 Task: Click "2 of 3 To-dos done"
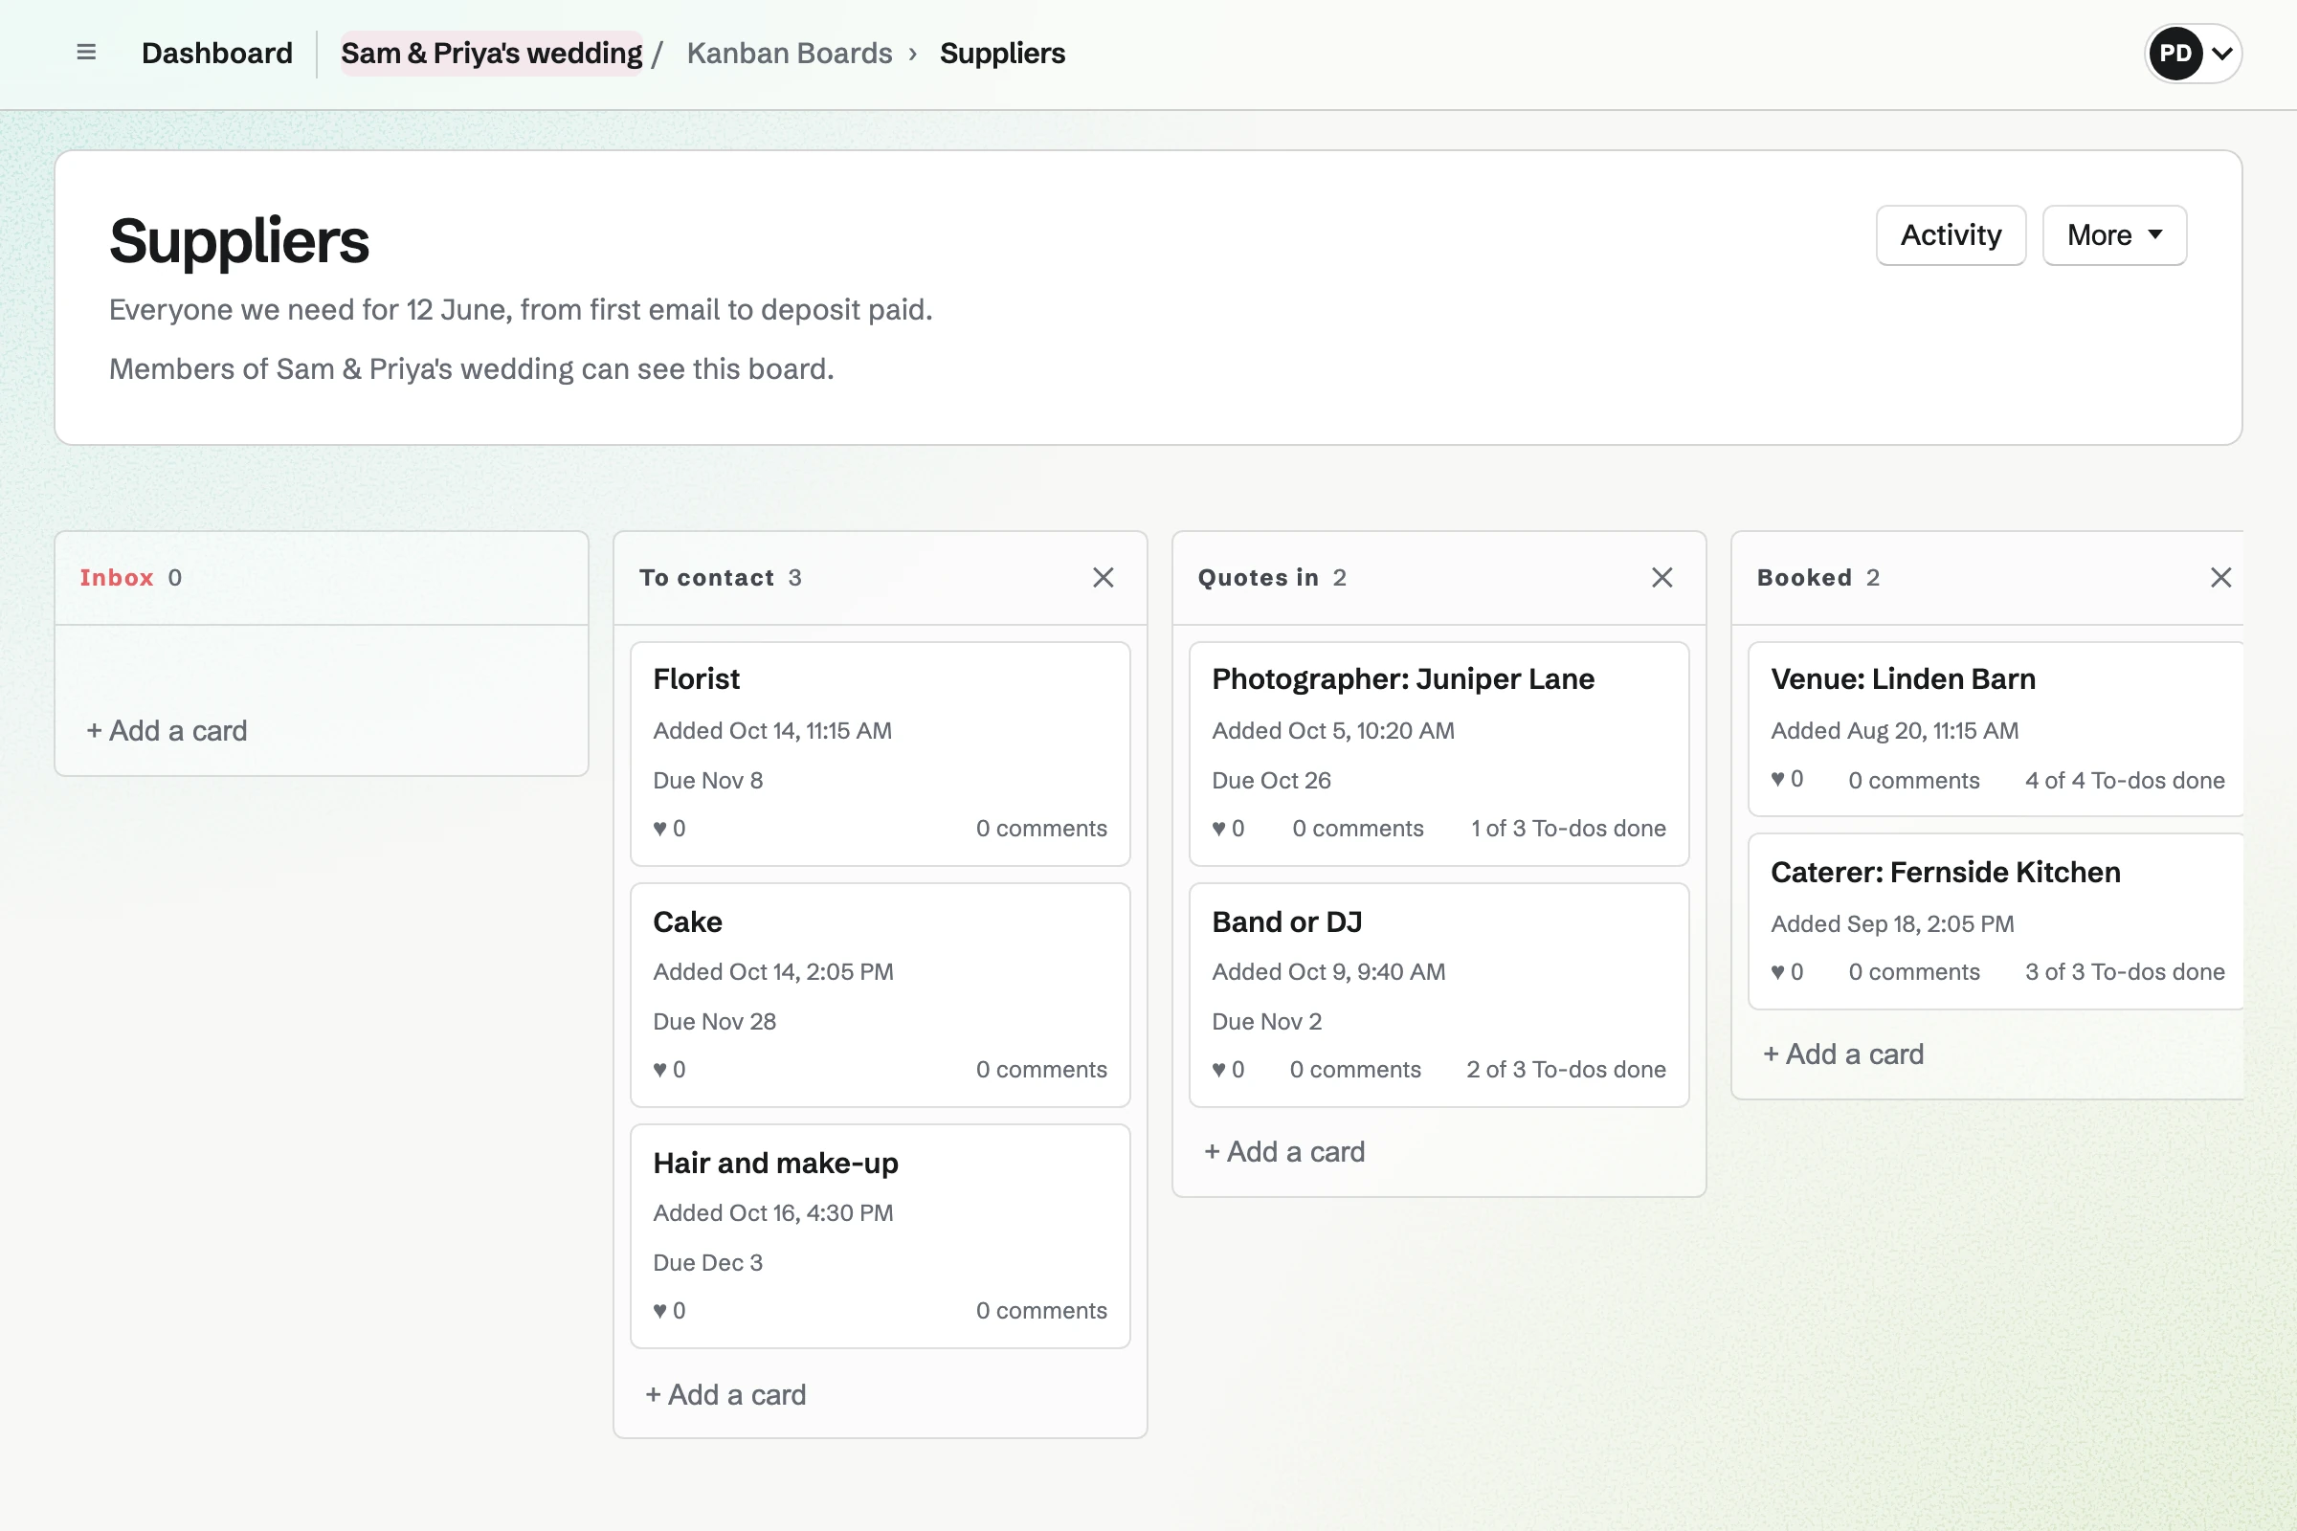pos(1566,1069)
